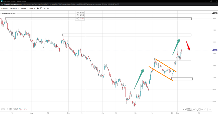Open the 4 hours timeframe dropdown
Viewport: 218px width, 114px height.
click(5, 8)
